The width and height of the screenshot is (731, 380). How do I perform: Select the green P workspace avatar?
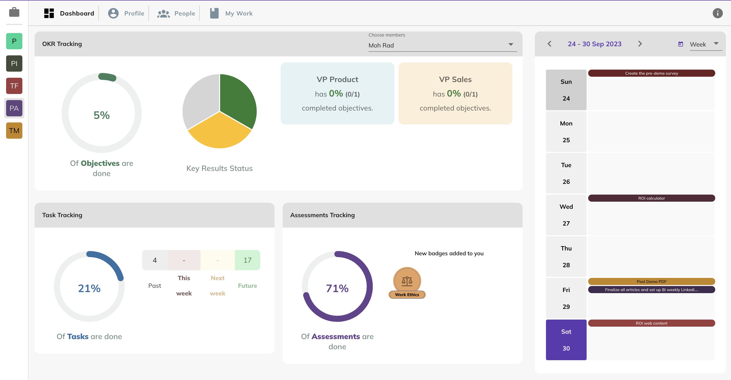[x=14, y=41]
